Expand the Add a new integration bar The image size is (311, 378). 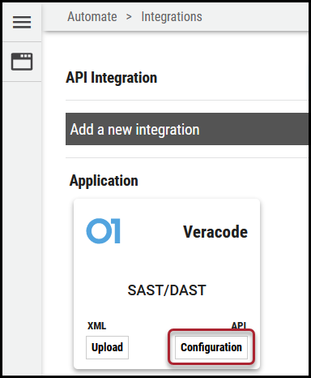[x=187, y=129]
